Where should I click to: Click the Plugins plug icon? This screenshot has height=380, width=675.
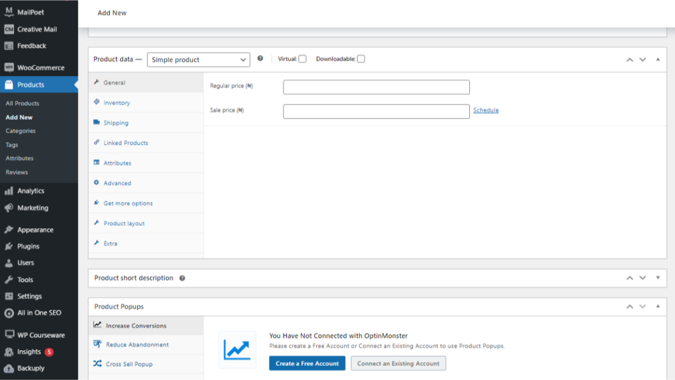click(8, 246)
